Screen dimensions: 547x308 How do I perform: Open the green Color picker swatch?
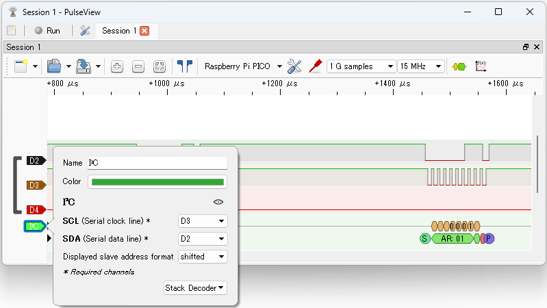pos(157,182)
